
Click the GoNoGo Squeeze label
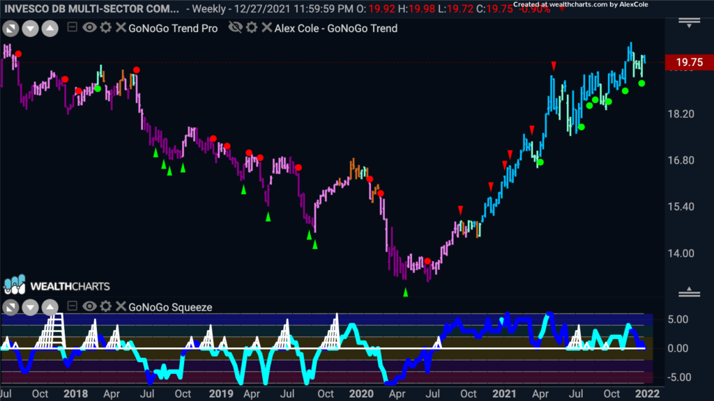(x=170, y=307)
